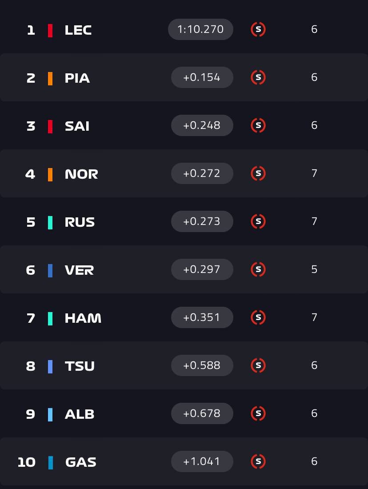The height and width of the screenshot is (489, 368).
Task: Click the +1.041 gap pill for GAS
Action: [202, 462]
